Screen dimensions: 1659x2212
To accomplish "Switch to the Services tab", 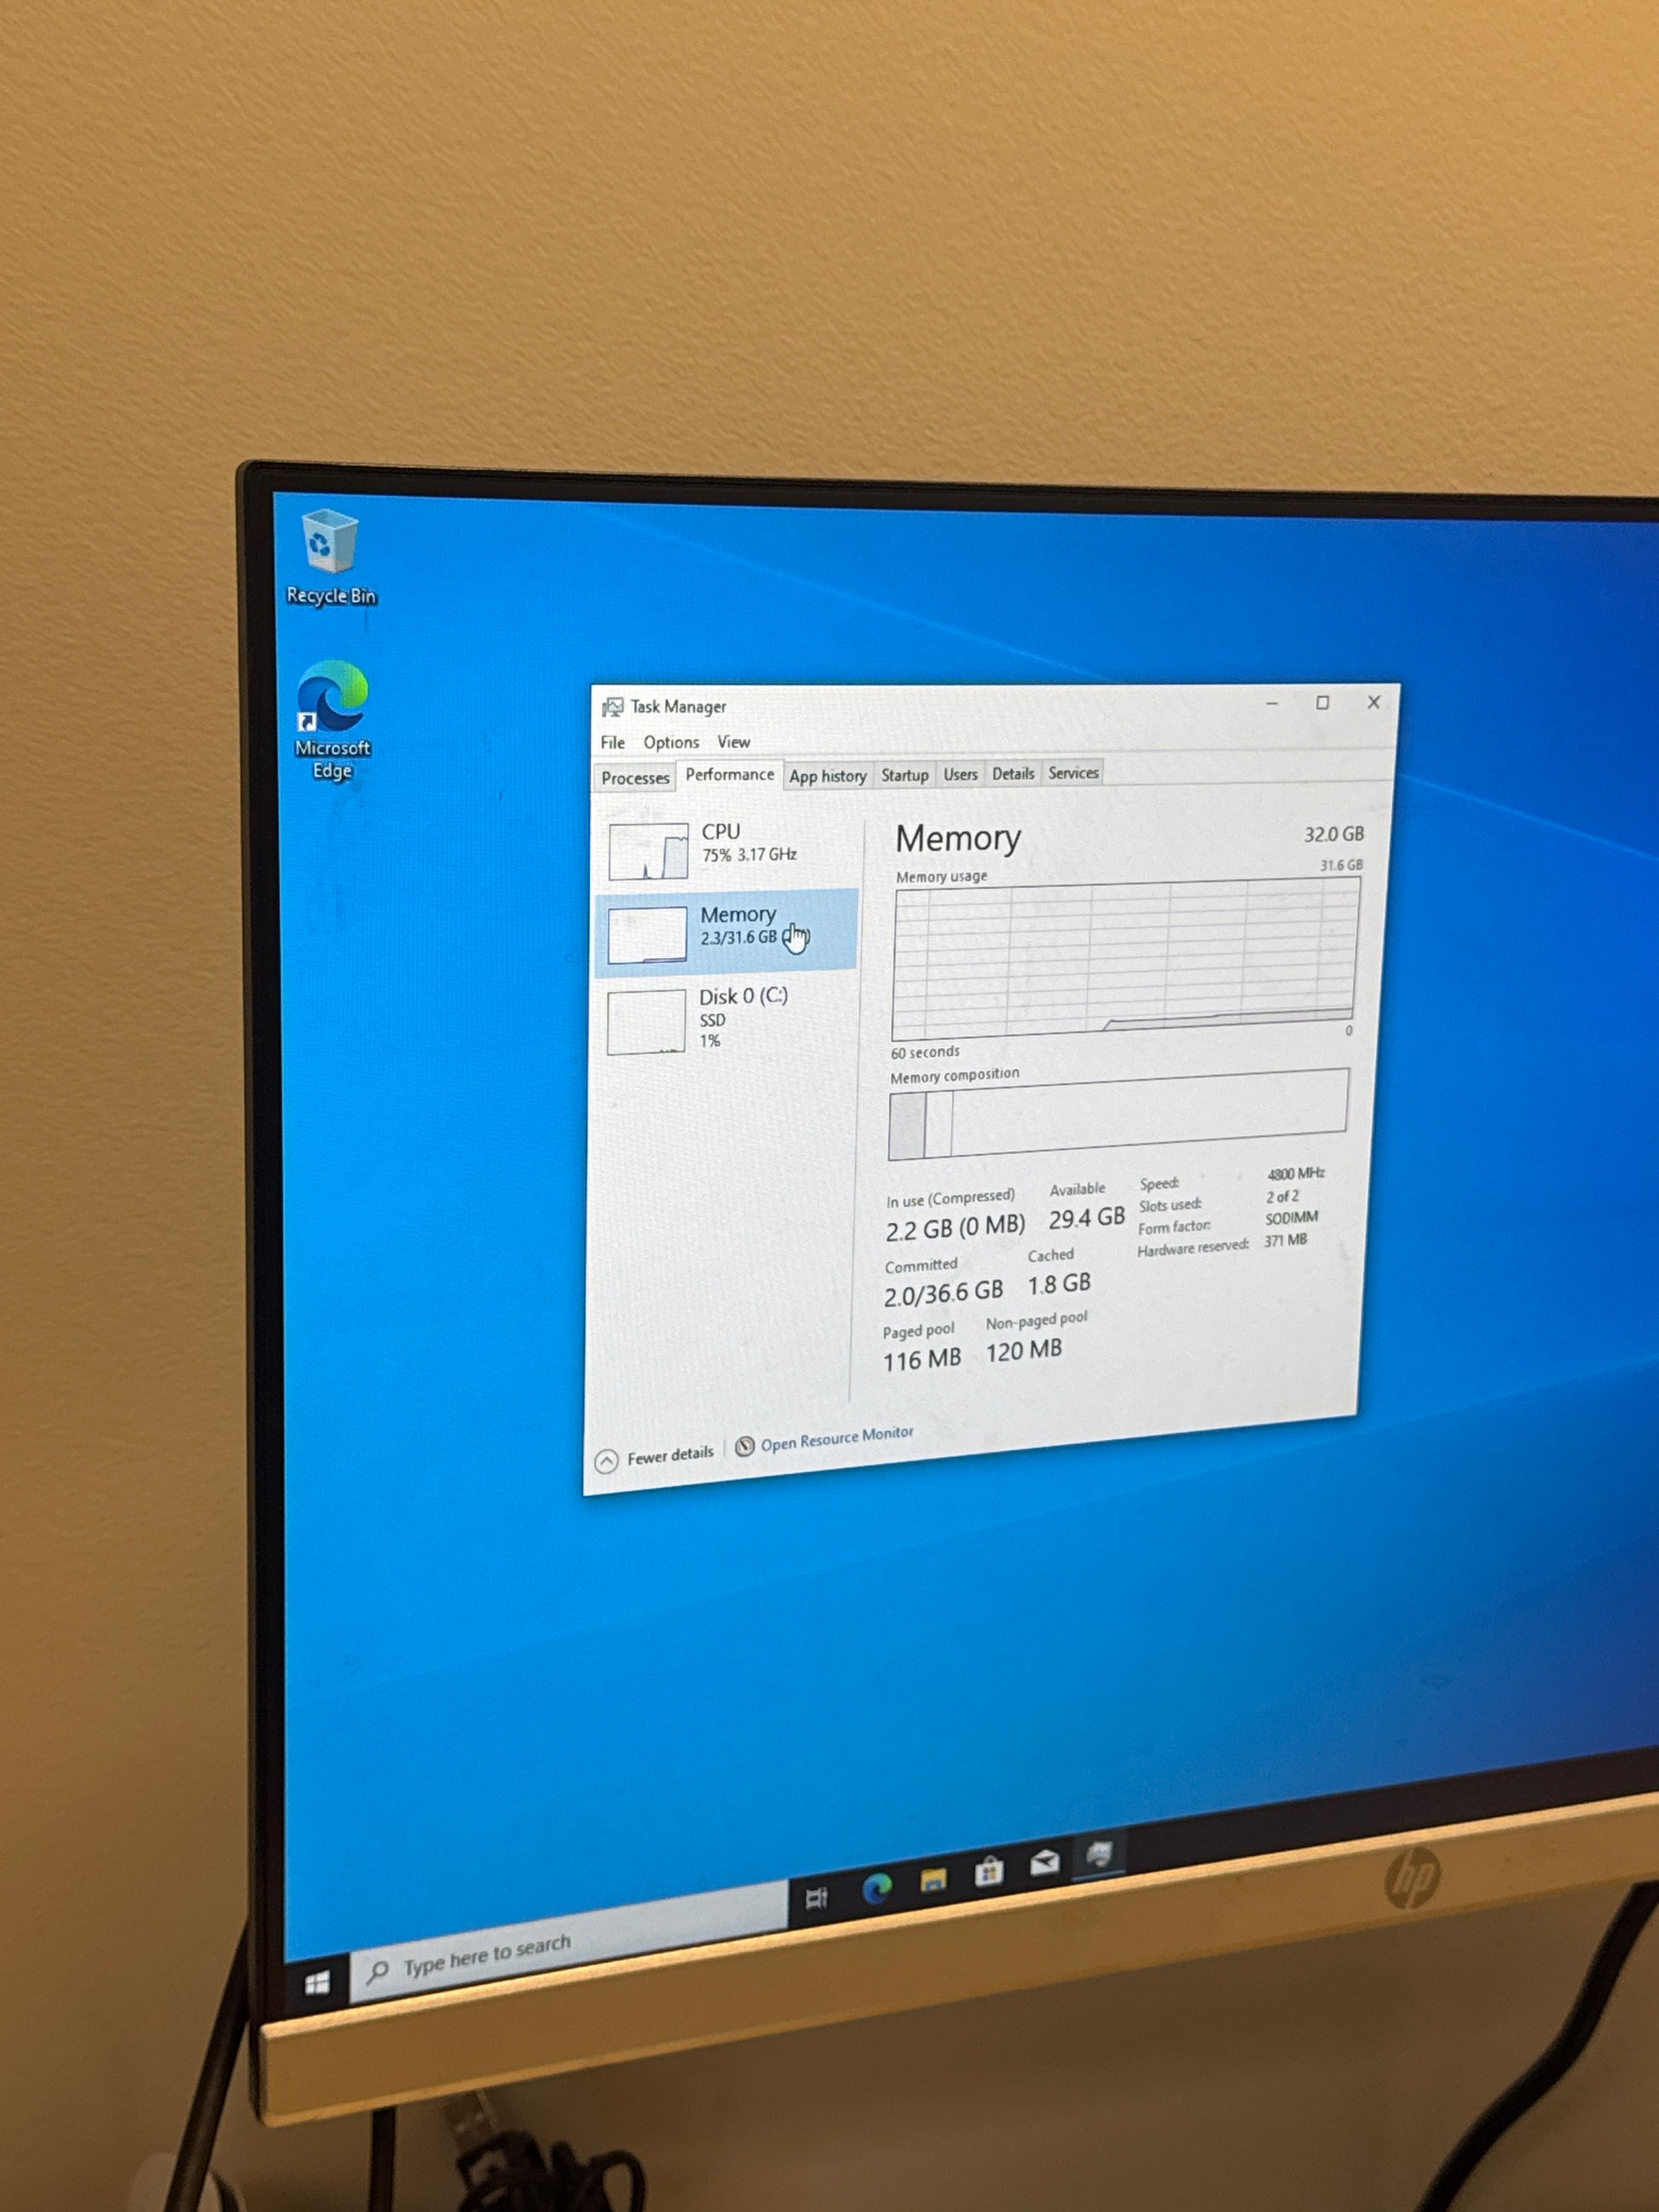I will point(1073,773).
